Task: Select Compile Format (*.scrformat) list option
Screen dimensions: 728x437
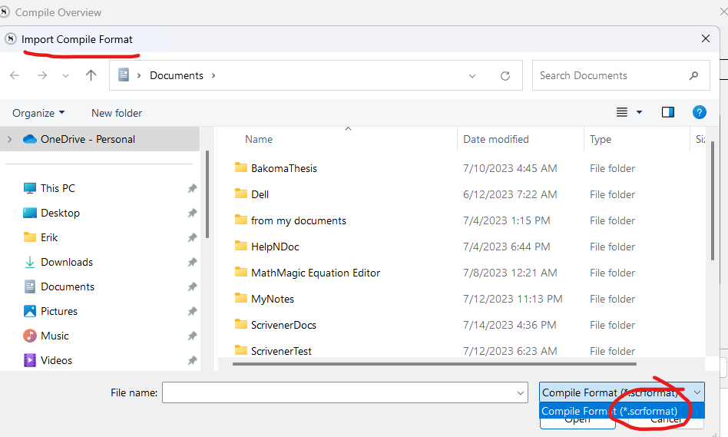Action: point(609,411)
